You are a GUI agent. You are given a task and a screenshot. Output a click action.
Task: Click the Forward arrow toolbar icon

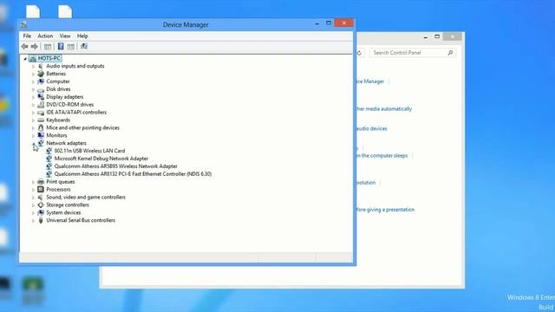tap(35, 46)
